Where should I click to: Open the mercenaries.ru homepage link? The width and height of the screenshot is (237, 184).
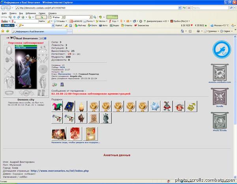[60, 171]
